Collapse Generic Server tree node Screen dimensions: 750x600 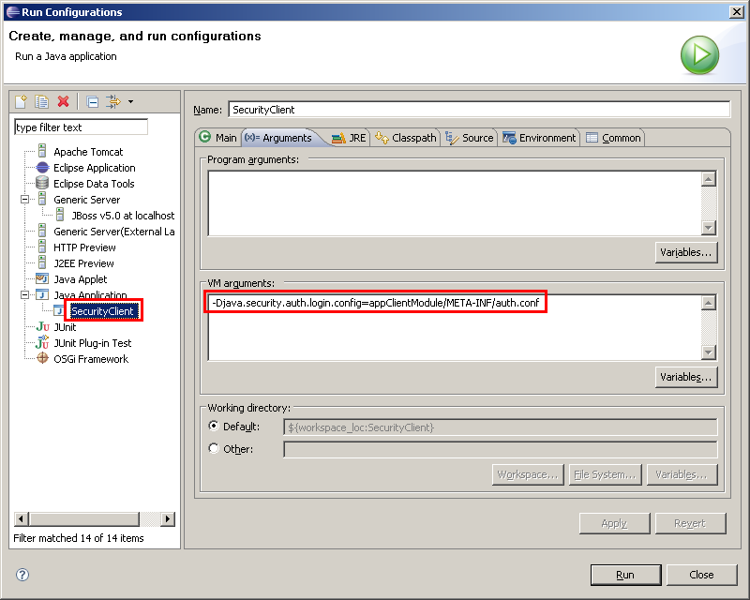[x=25, y=200]
